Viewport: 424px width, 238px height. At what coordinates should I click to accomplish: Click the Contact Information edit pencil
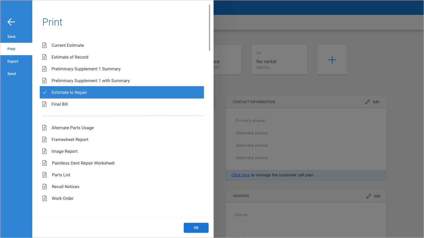[x=368, y=102]
